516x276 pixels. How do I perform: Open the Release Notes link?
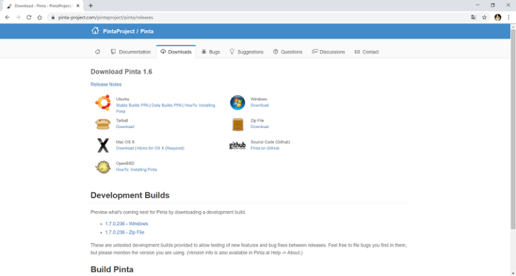[106, 84]
